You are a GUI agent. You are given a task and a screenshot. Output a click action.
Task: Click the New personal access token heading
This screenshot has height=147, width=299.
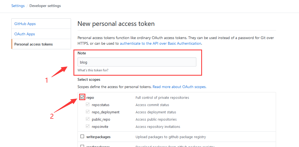(116, 24)
